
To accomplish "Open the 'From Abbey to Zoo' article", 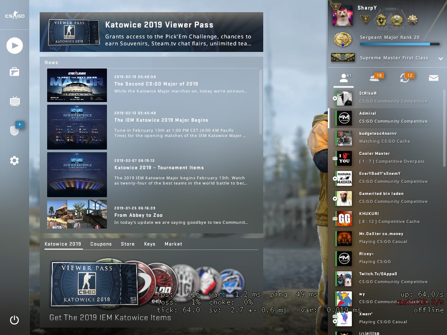I will click(138, 215).
